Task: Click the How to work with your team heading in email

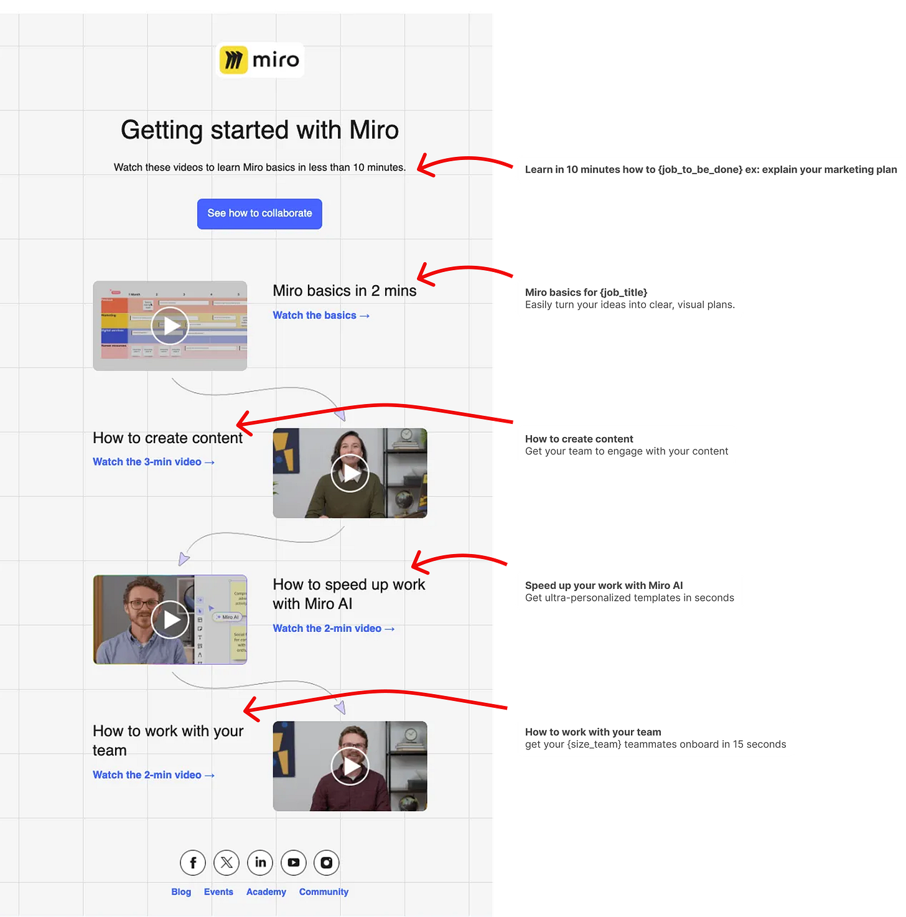Action: [x=168, y=740]
